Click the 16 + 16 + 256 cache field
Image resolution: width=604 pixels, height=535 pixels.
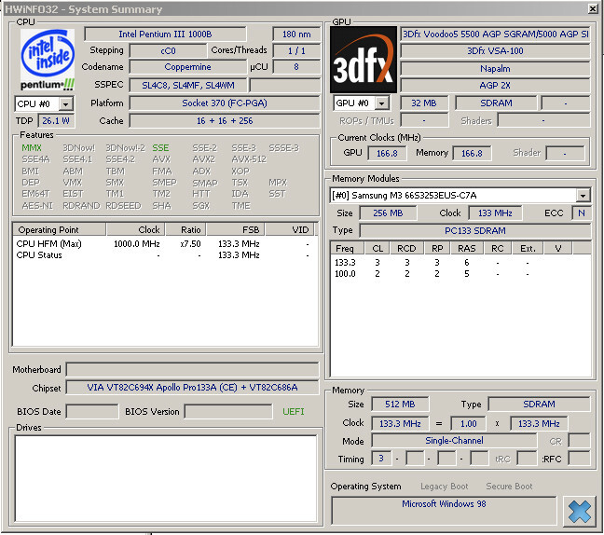pos(225,121)
